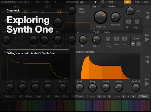Viewport: 151px width, 112px height.
Task: Click the Resonance knob
Action: [115, 17]
